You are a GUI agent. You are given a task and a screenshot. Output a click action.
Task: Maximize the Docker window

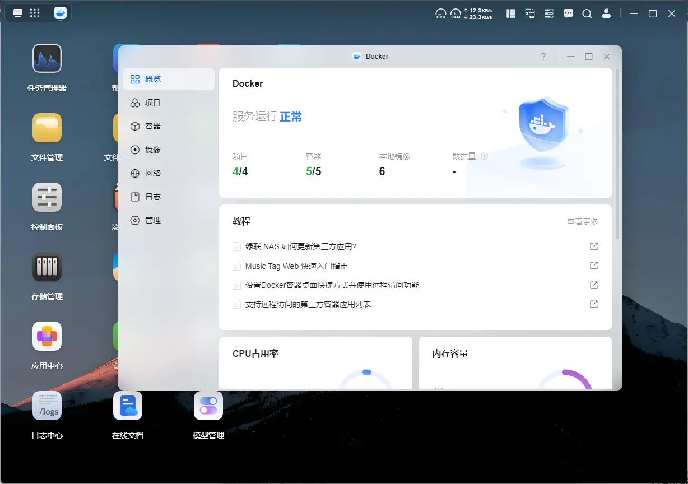pyautogui.click(x=588, y=57)
